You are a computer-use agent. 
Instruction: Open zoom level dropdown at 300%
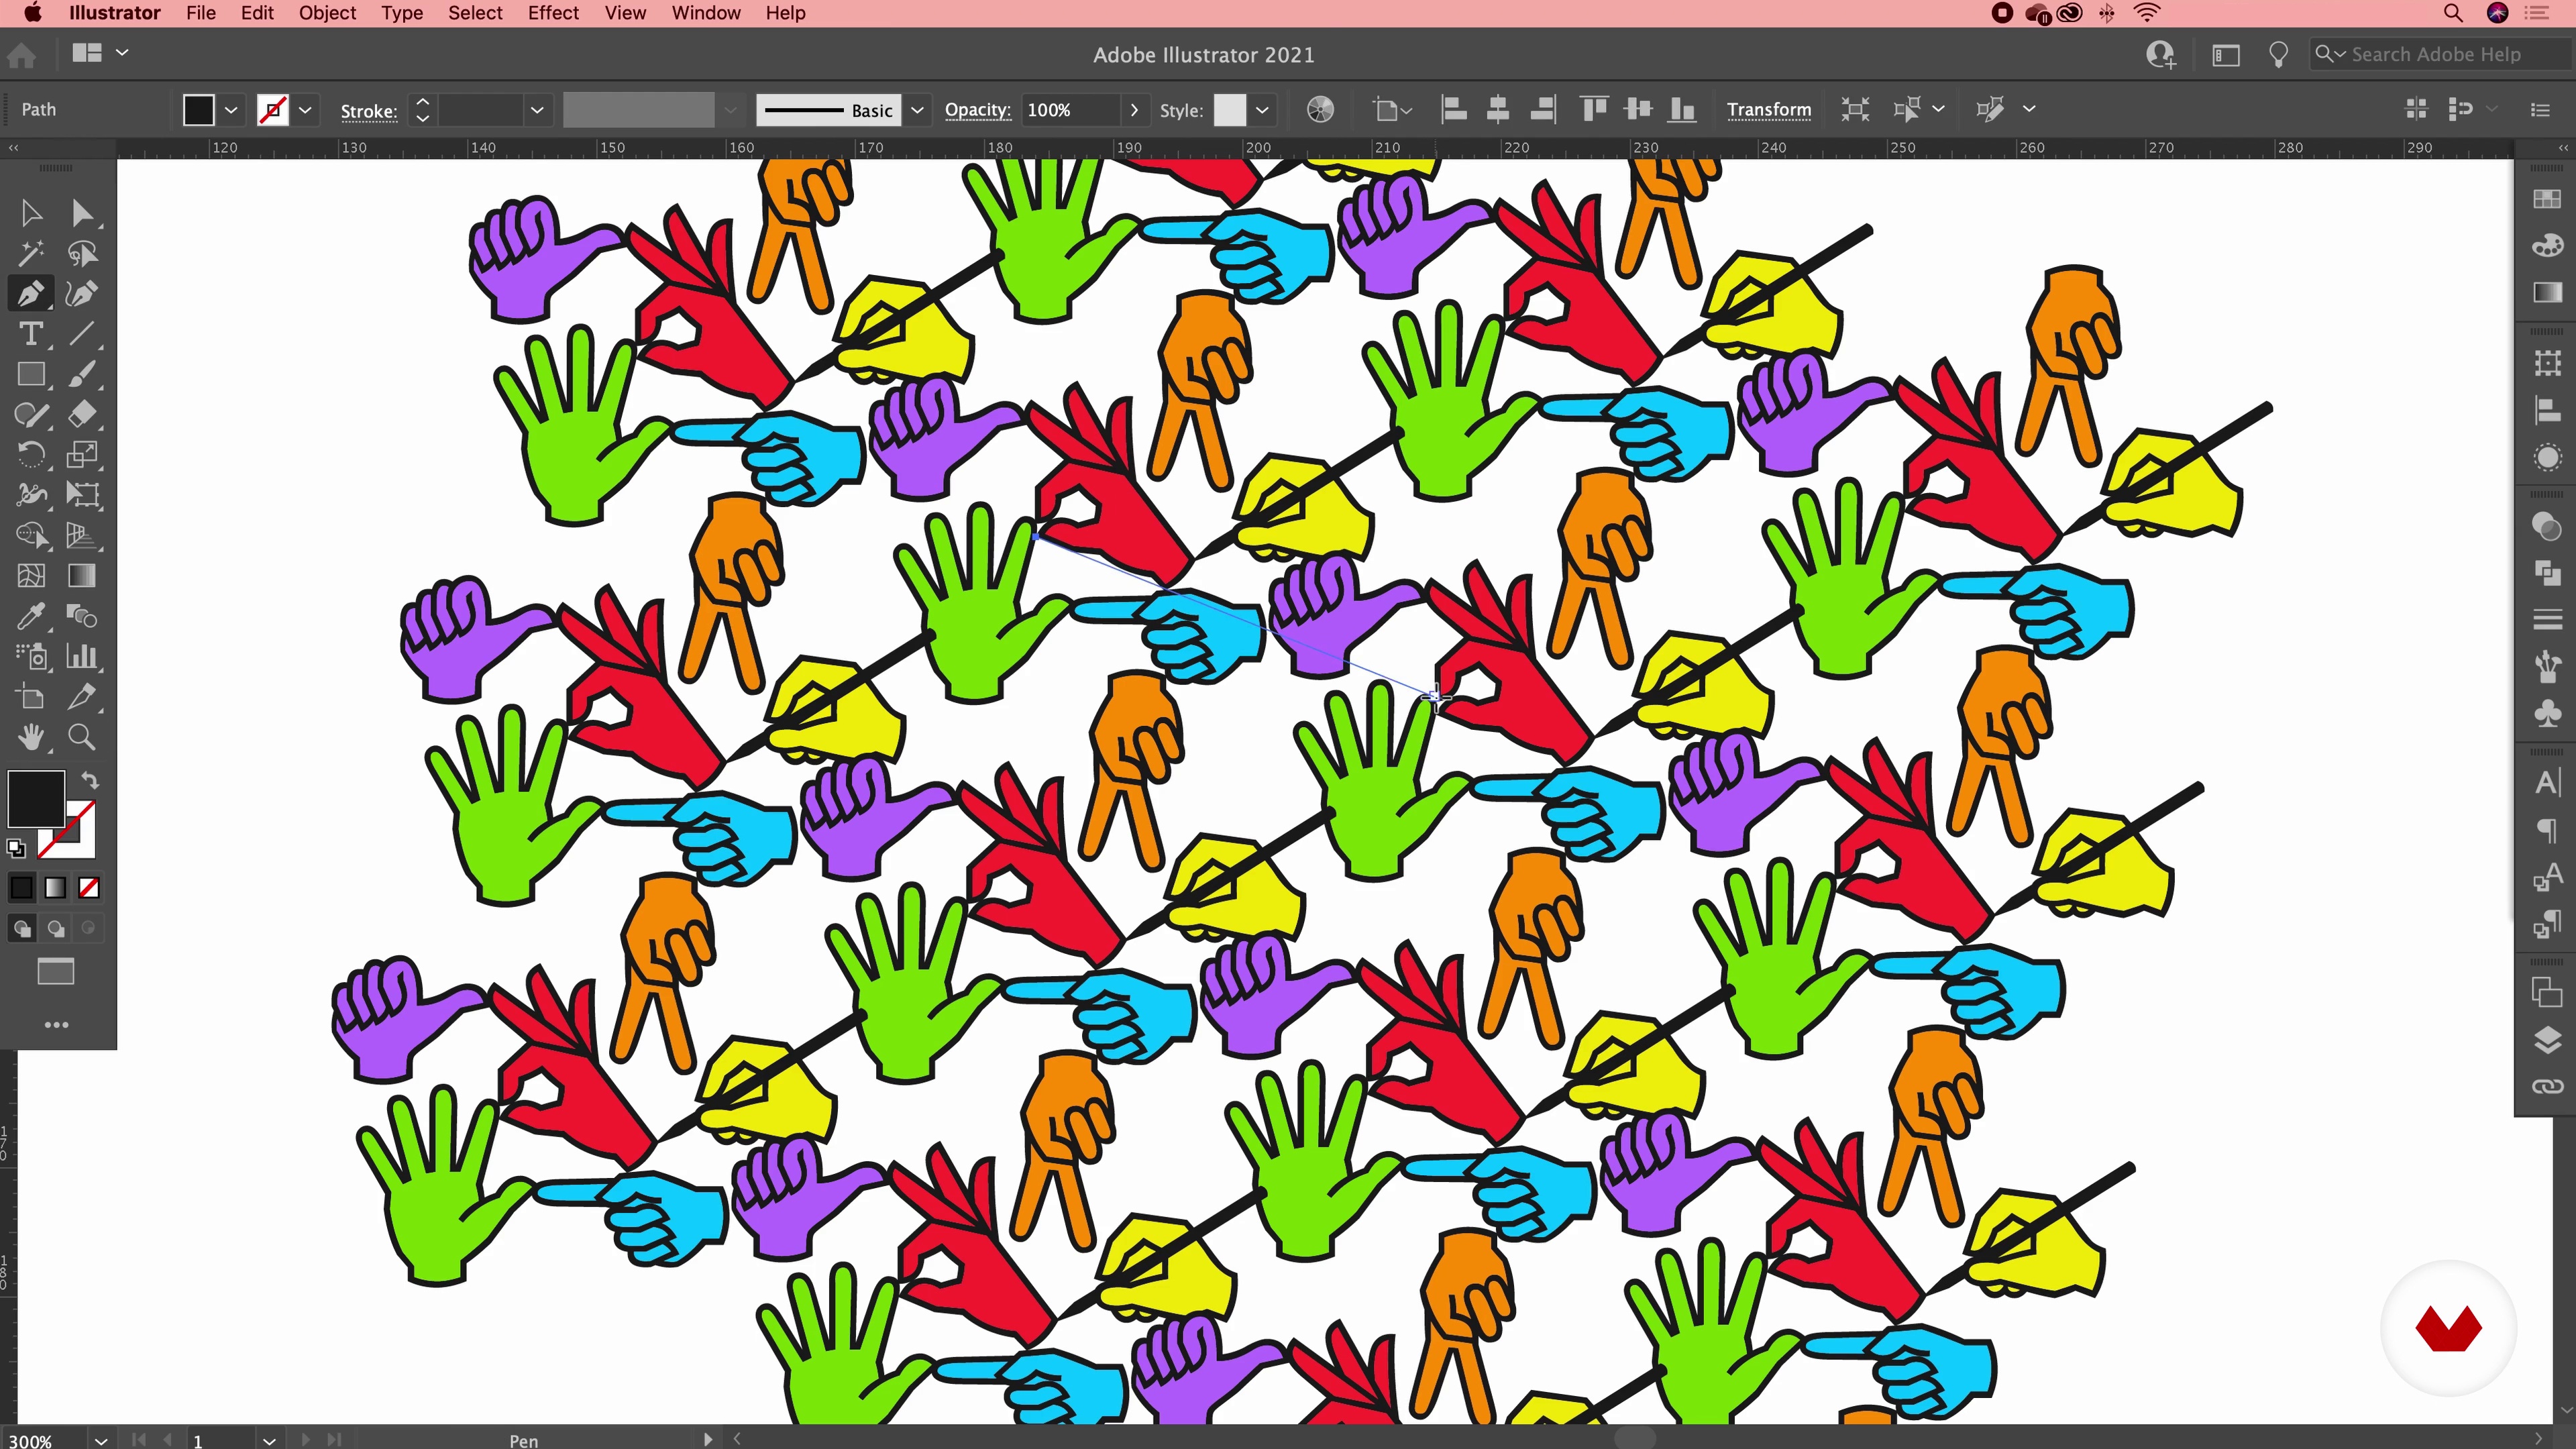point(101,1440)
